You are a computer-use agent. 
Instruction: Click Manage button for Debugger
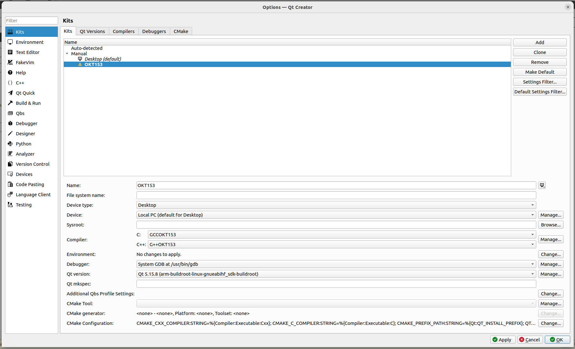[x=551, y=264]
